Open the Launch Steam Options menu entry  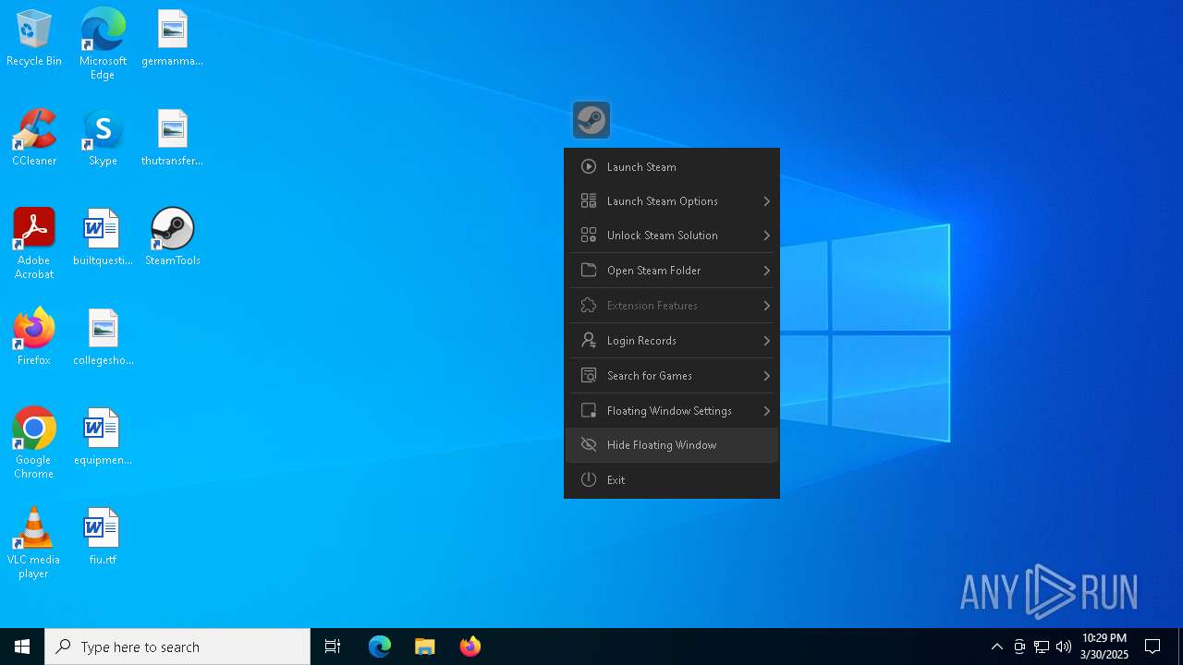click(672, 201)
